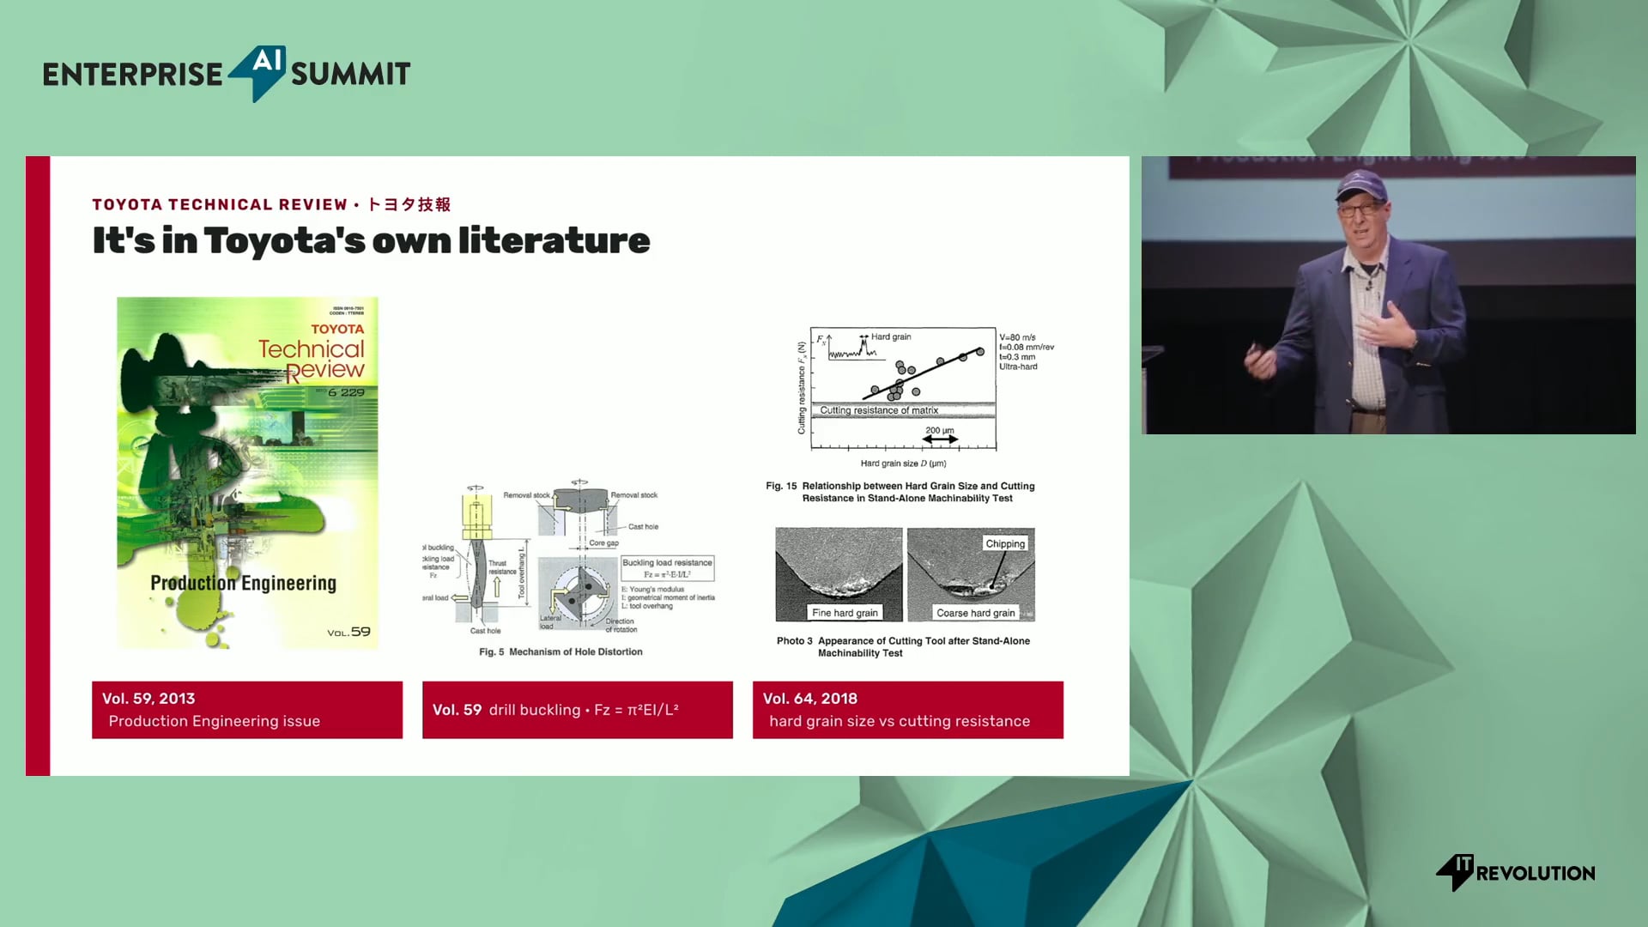This screenshot has height=927, width=1648.
Task: Click the "Buckling load resistance" formula box
Action: (x=668, y=568)
